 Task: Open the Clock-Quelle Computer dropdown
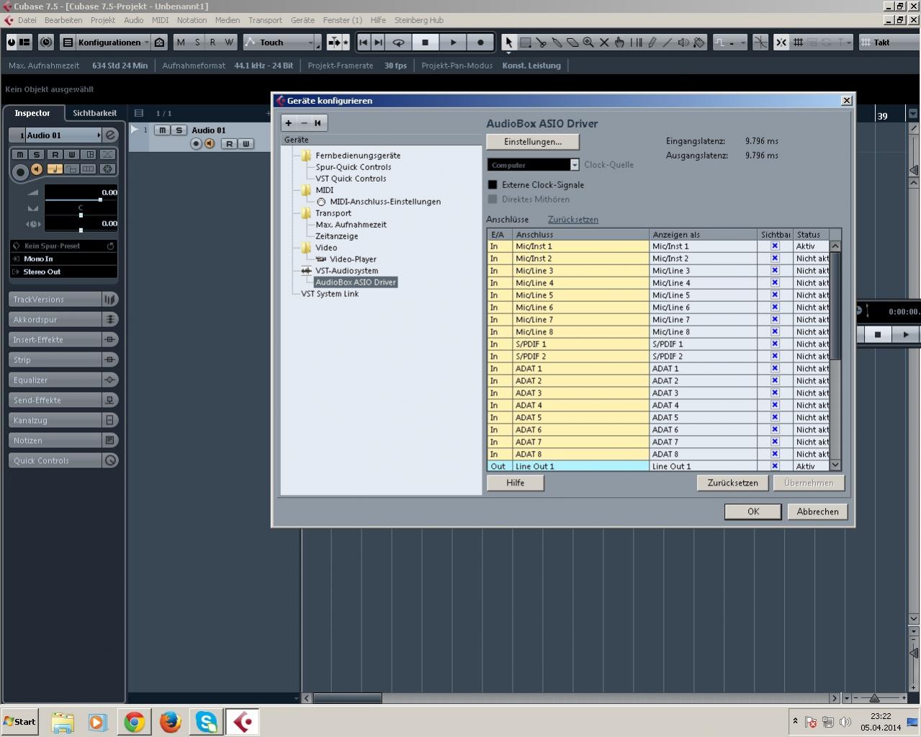pyautogui.click(x=533, y=165)
